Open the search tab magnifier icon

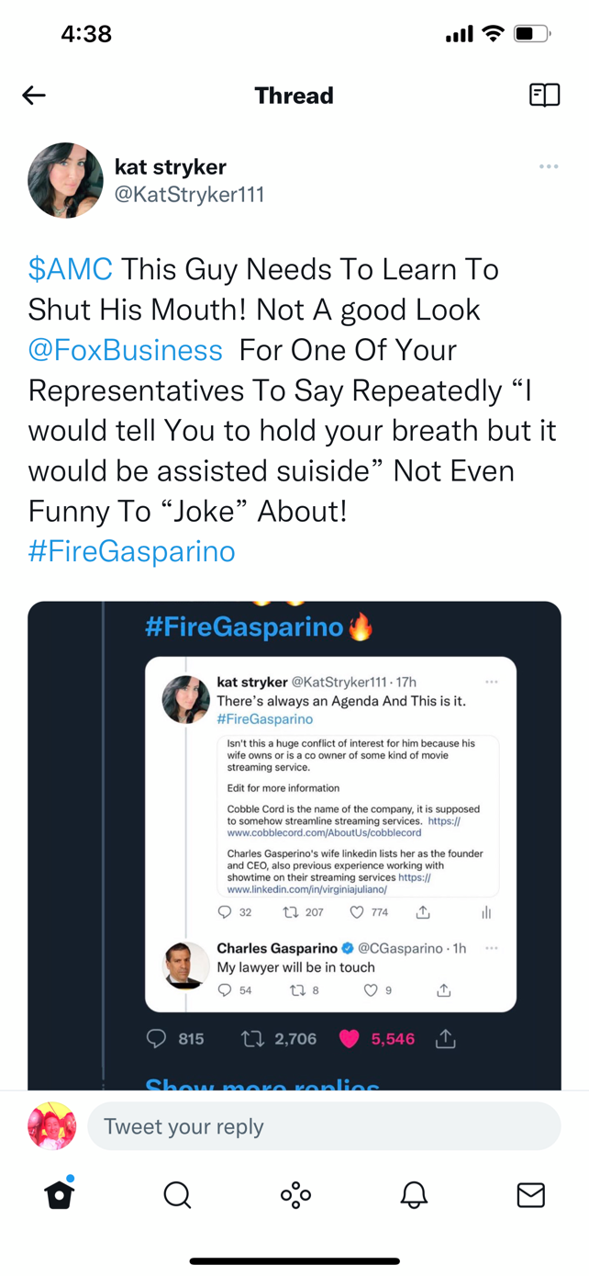tap(177, 1194)
